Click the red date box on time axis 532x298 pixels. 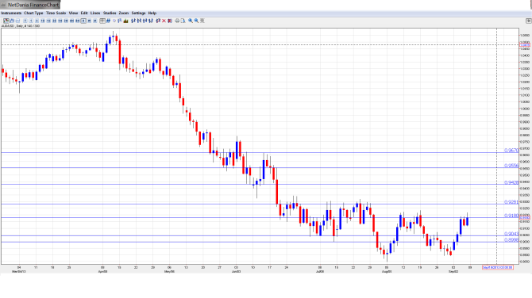497,267
